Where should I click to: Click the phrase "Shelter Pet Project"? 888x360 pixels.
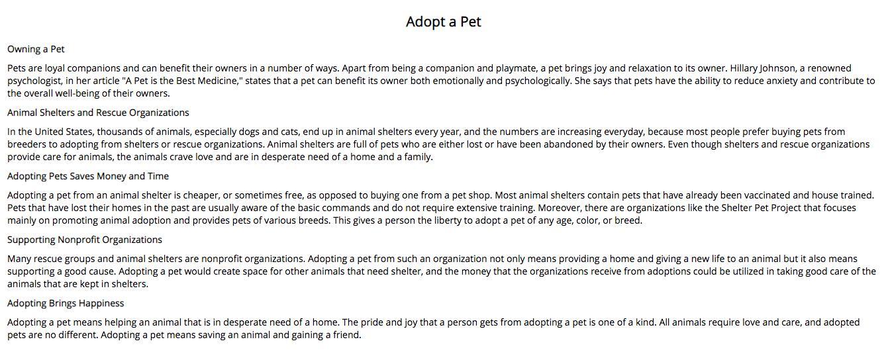(762, 208)
